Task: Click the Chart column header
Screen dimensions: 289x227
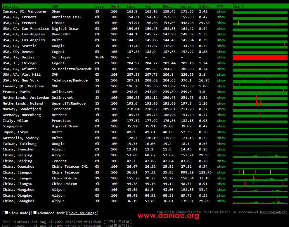Action: point(238,6)
